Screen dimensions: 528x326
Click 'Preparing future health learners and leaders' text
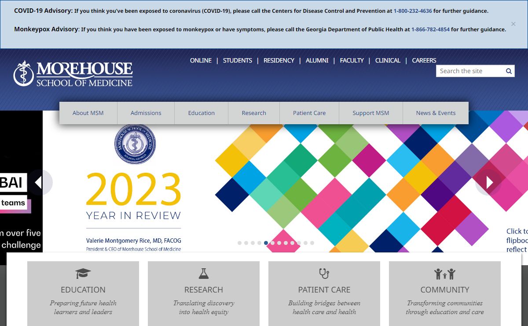[x=83, y=307]
